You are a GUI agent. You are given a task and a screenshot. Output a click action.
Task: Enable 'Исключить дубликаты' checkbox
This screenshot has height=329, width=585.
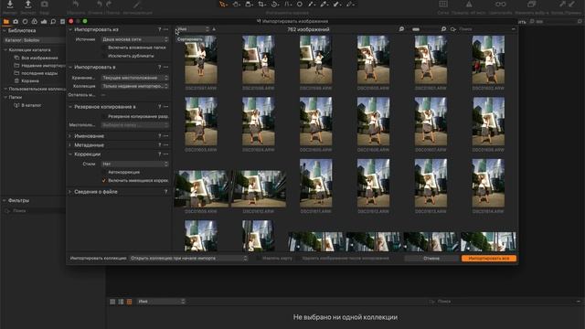pos(104,56)
